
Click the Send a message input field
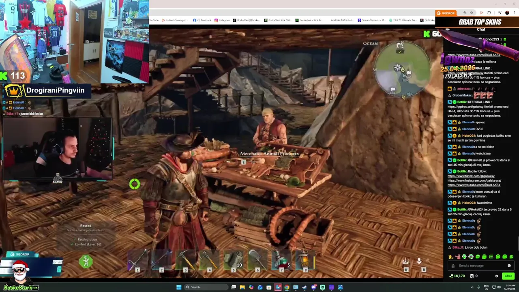pyautogui.click(x=481, y=266)
